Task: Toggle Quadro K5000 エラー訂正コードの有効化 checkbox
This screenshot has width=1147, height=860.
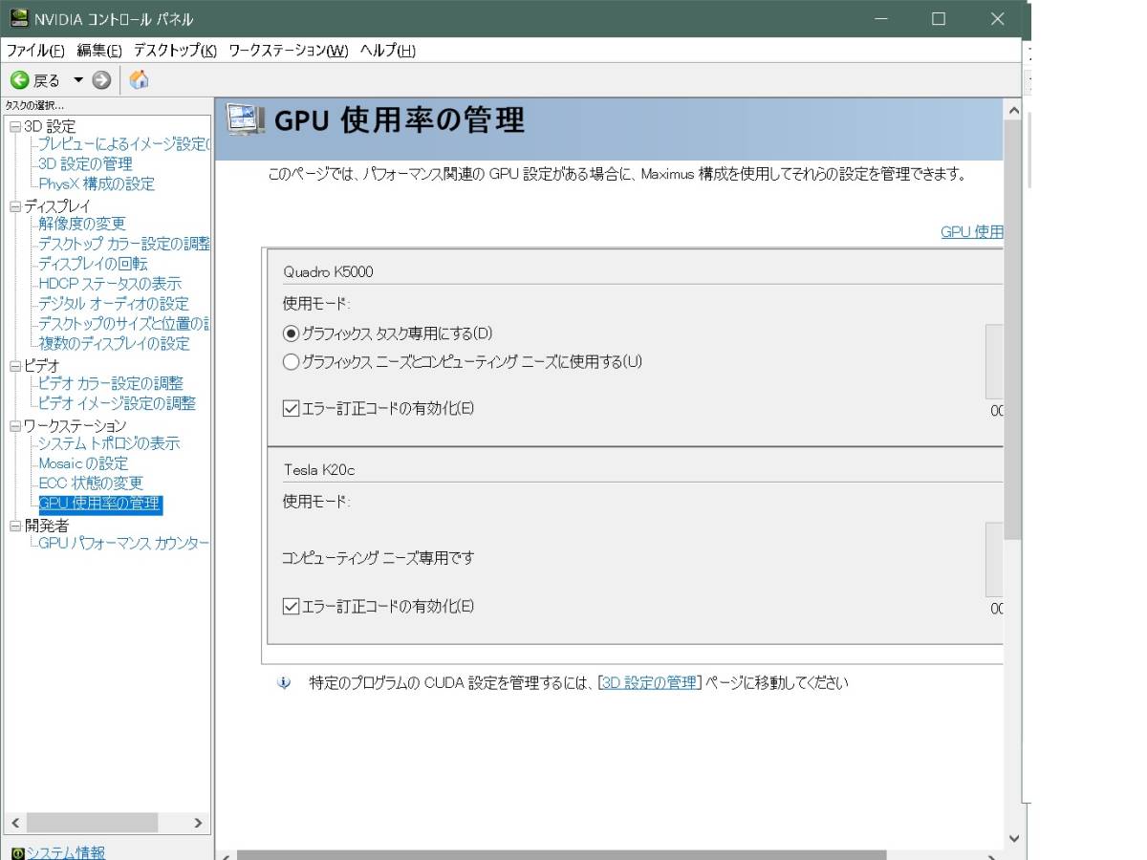Action: (x=292, y=408)
